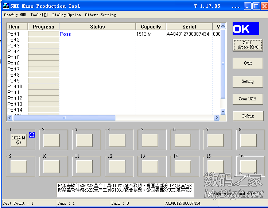Click the empty device button in slot 4
Screen dimensions: 268x208
click(x=117, y=140)
